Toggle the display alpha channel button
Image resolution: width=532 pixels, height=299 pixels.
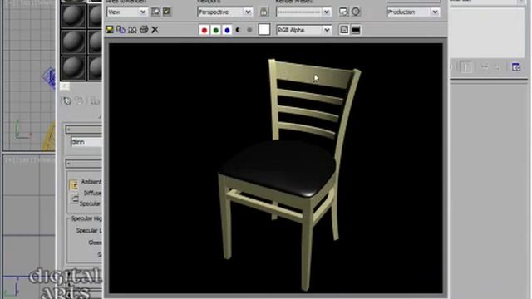pyautogui.click(x=239, y=30)
